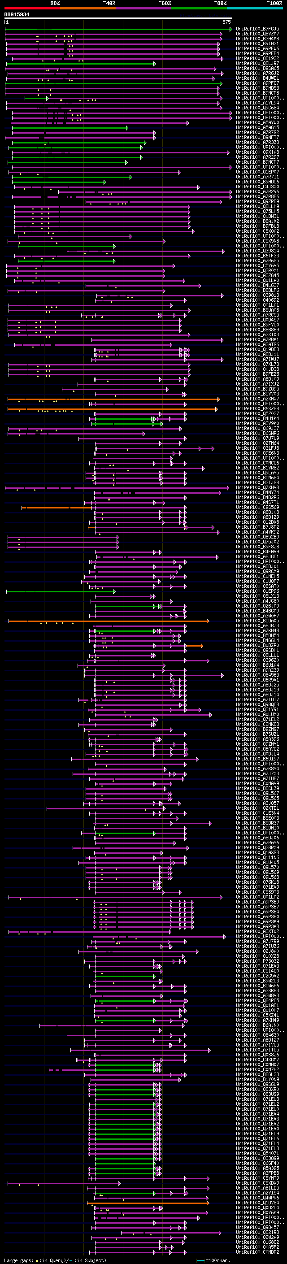Select the UniRef100_O81922 label
This screenshot has width=287, height=1264.
pos(257,58)
